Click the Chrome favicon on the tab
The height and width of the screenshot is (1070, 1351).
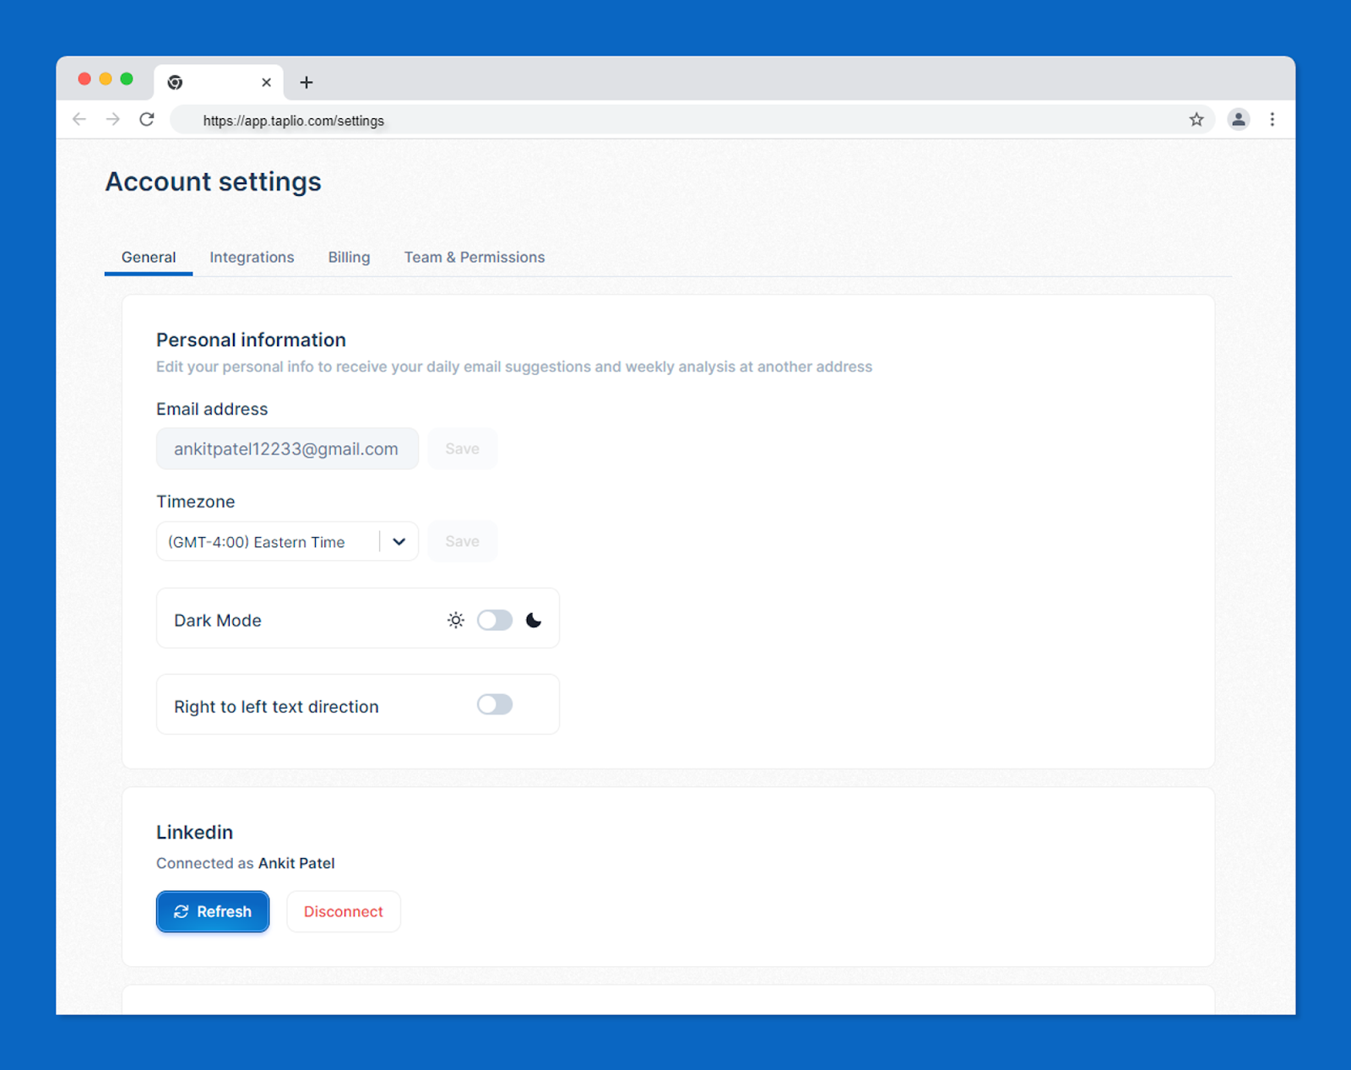(x=175, y=82)
